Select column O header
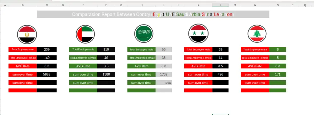This screenshot has height=115, width=314. coord(278,5)
